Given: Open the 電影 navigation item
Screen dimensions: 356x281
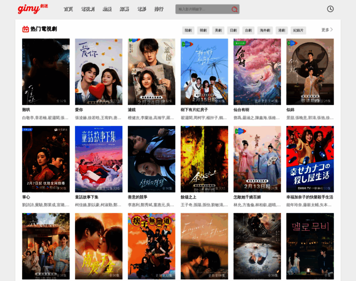Looking at the screenshot, I should [141, 9].
